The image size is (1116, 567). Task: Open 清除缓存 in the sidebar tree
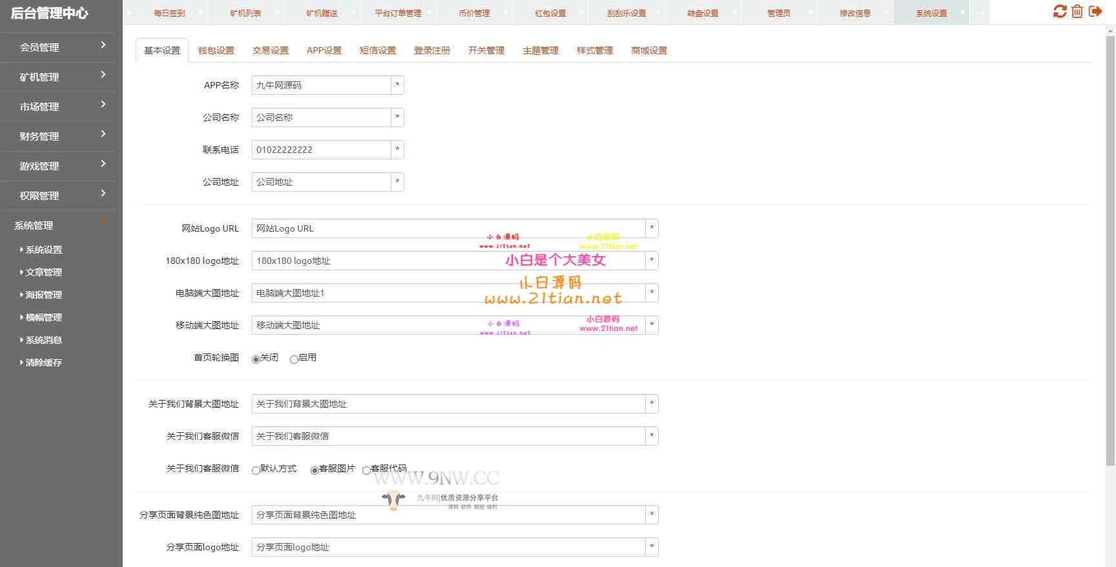point(43,363)
